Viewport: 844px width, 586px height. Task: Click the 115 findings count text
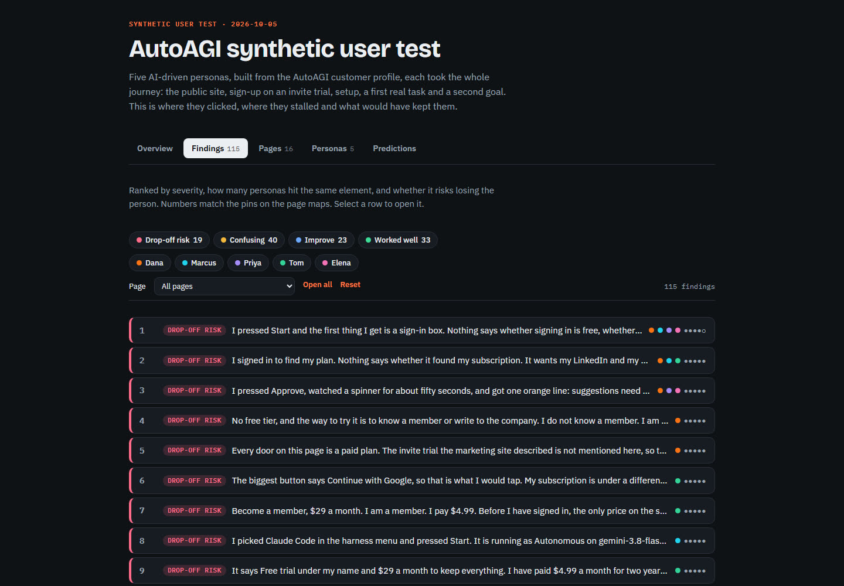689,287
